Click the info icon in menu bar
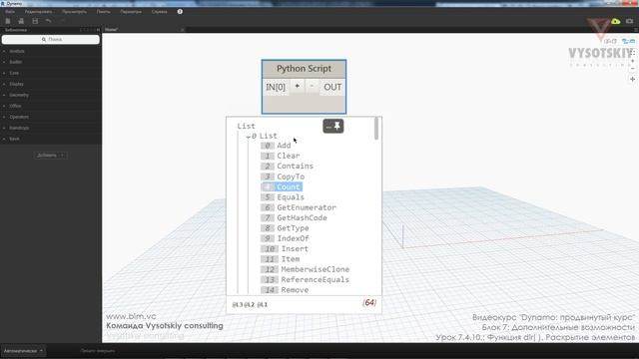Image resolution: width=639 pixels, height=359 pixels. coord(180,11)
